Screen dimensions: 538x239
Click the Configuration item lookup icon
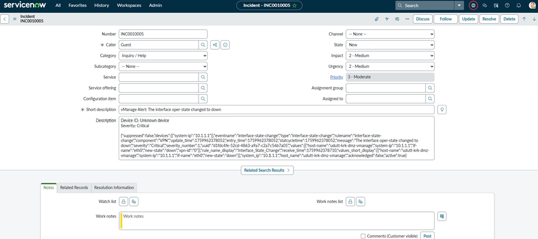[203, 99]
